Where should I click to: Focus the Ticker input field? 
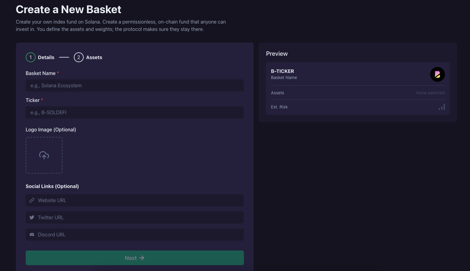coord(135,112)
